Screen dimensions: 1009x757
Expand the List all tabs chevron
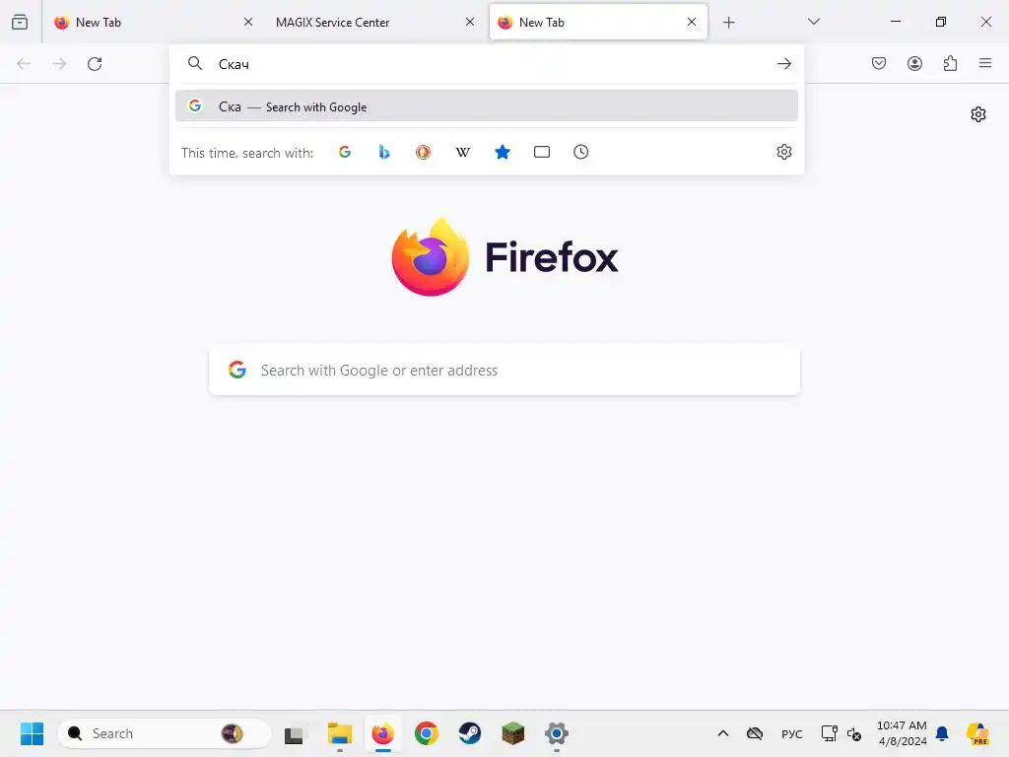pos(813,22)
